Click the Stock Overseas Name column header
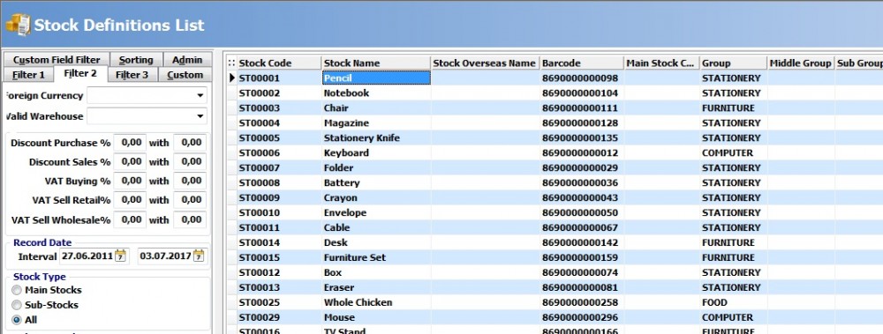 point(486,63)
